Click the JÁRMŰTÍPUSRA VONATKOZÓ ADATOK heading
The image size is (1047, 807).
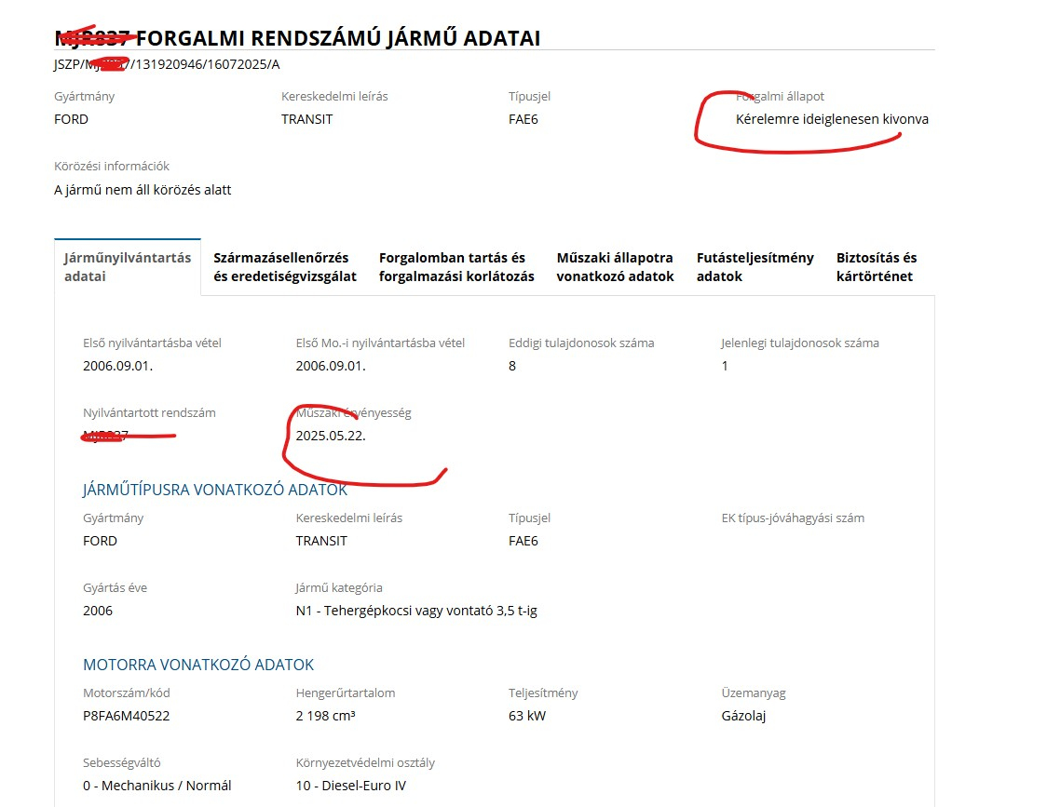(x=215, y=490)
